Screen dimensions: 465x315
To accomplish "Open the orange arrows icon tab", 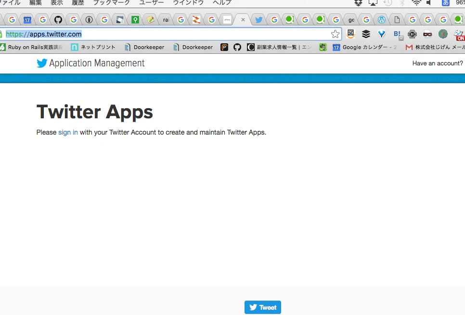I will tap(196, 20).
